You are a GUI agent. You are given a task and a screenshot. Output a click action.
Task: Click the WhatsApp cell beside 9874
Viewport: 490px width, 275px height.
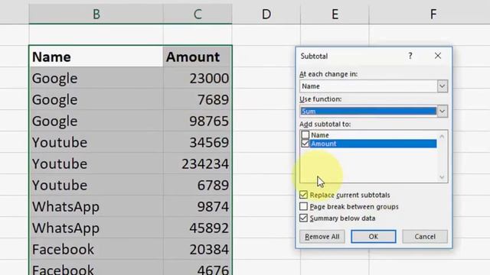[x=96, y=206]
